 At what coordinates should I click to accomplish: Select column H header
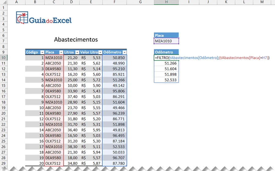(x=166, y=2)
